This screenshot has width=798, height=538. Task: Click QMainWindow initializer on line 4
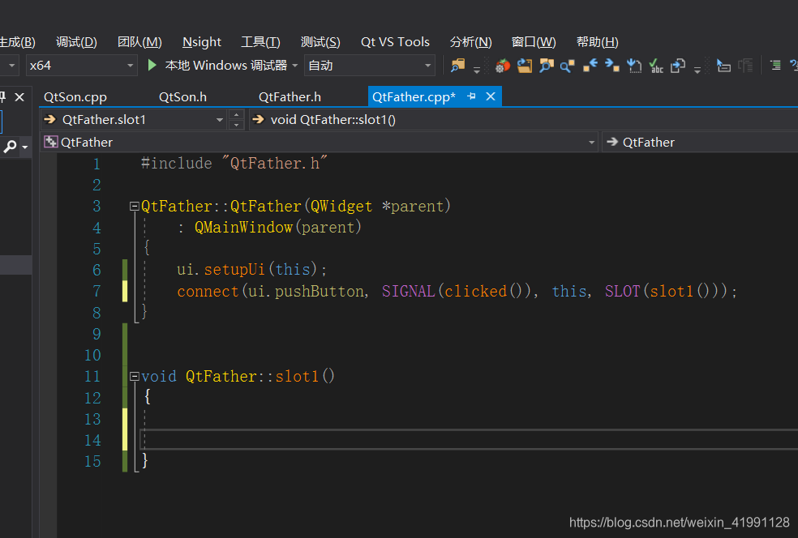[x=244, y=227]
